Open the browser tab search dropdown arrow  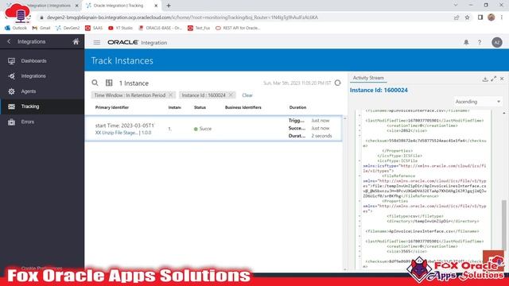click(456, 6)
